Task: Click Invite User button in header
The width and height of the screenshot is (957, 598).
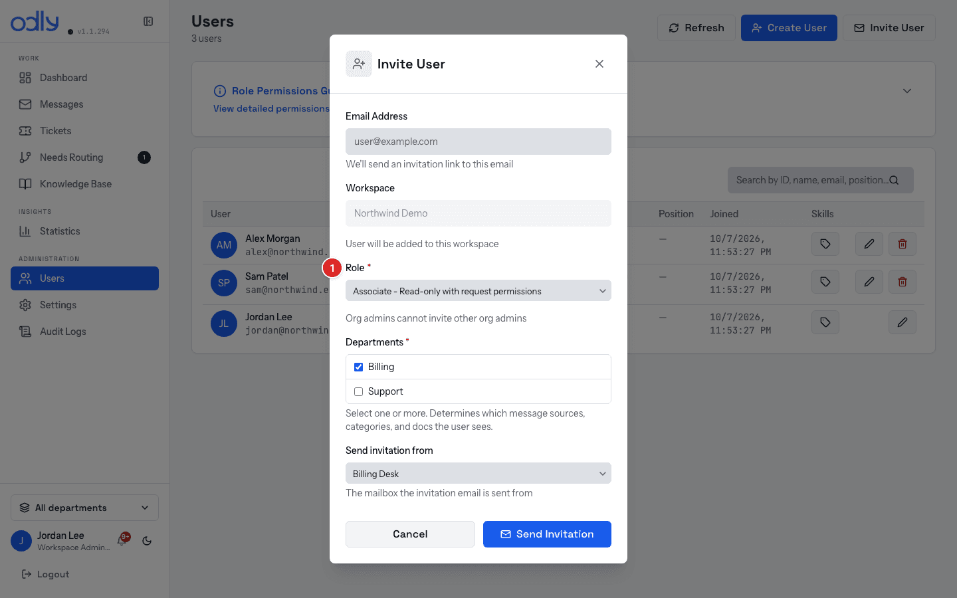Action: coord(889,28)
